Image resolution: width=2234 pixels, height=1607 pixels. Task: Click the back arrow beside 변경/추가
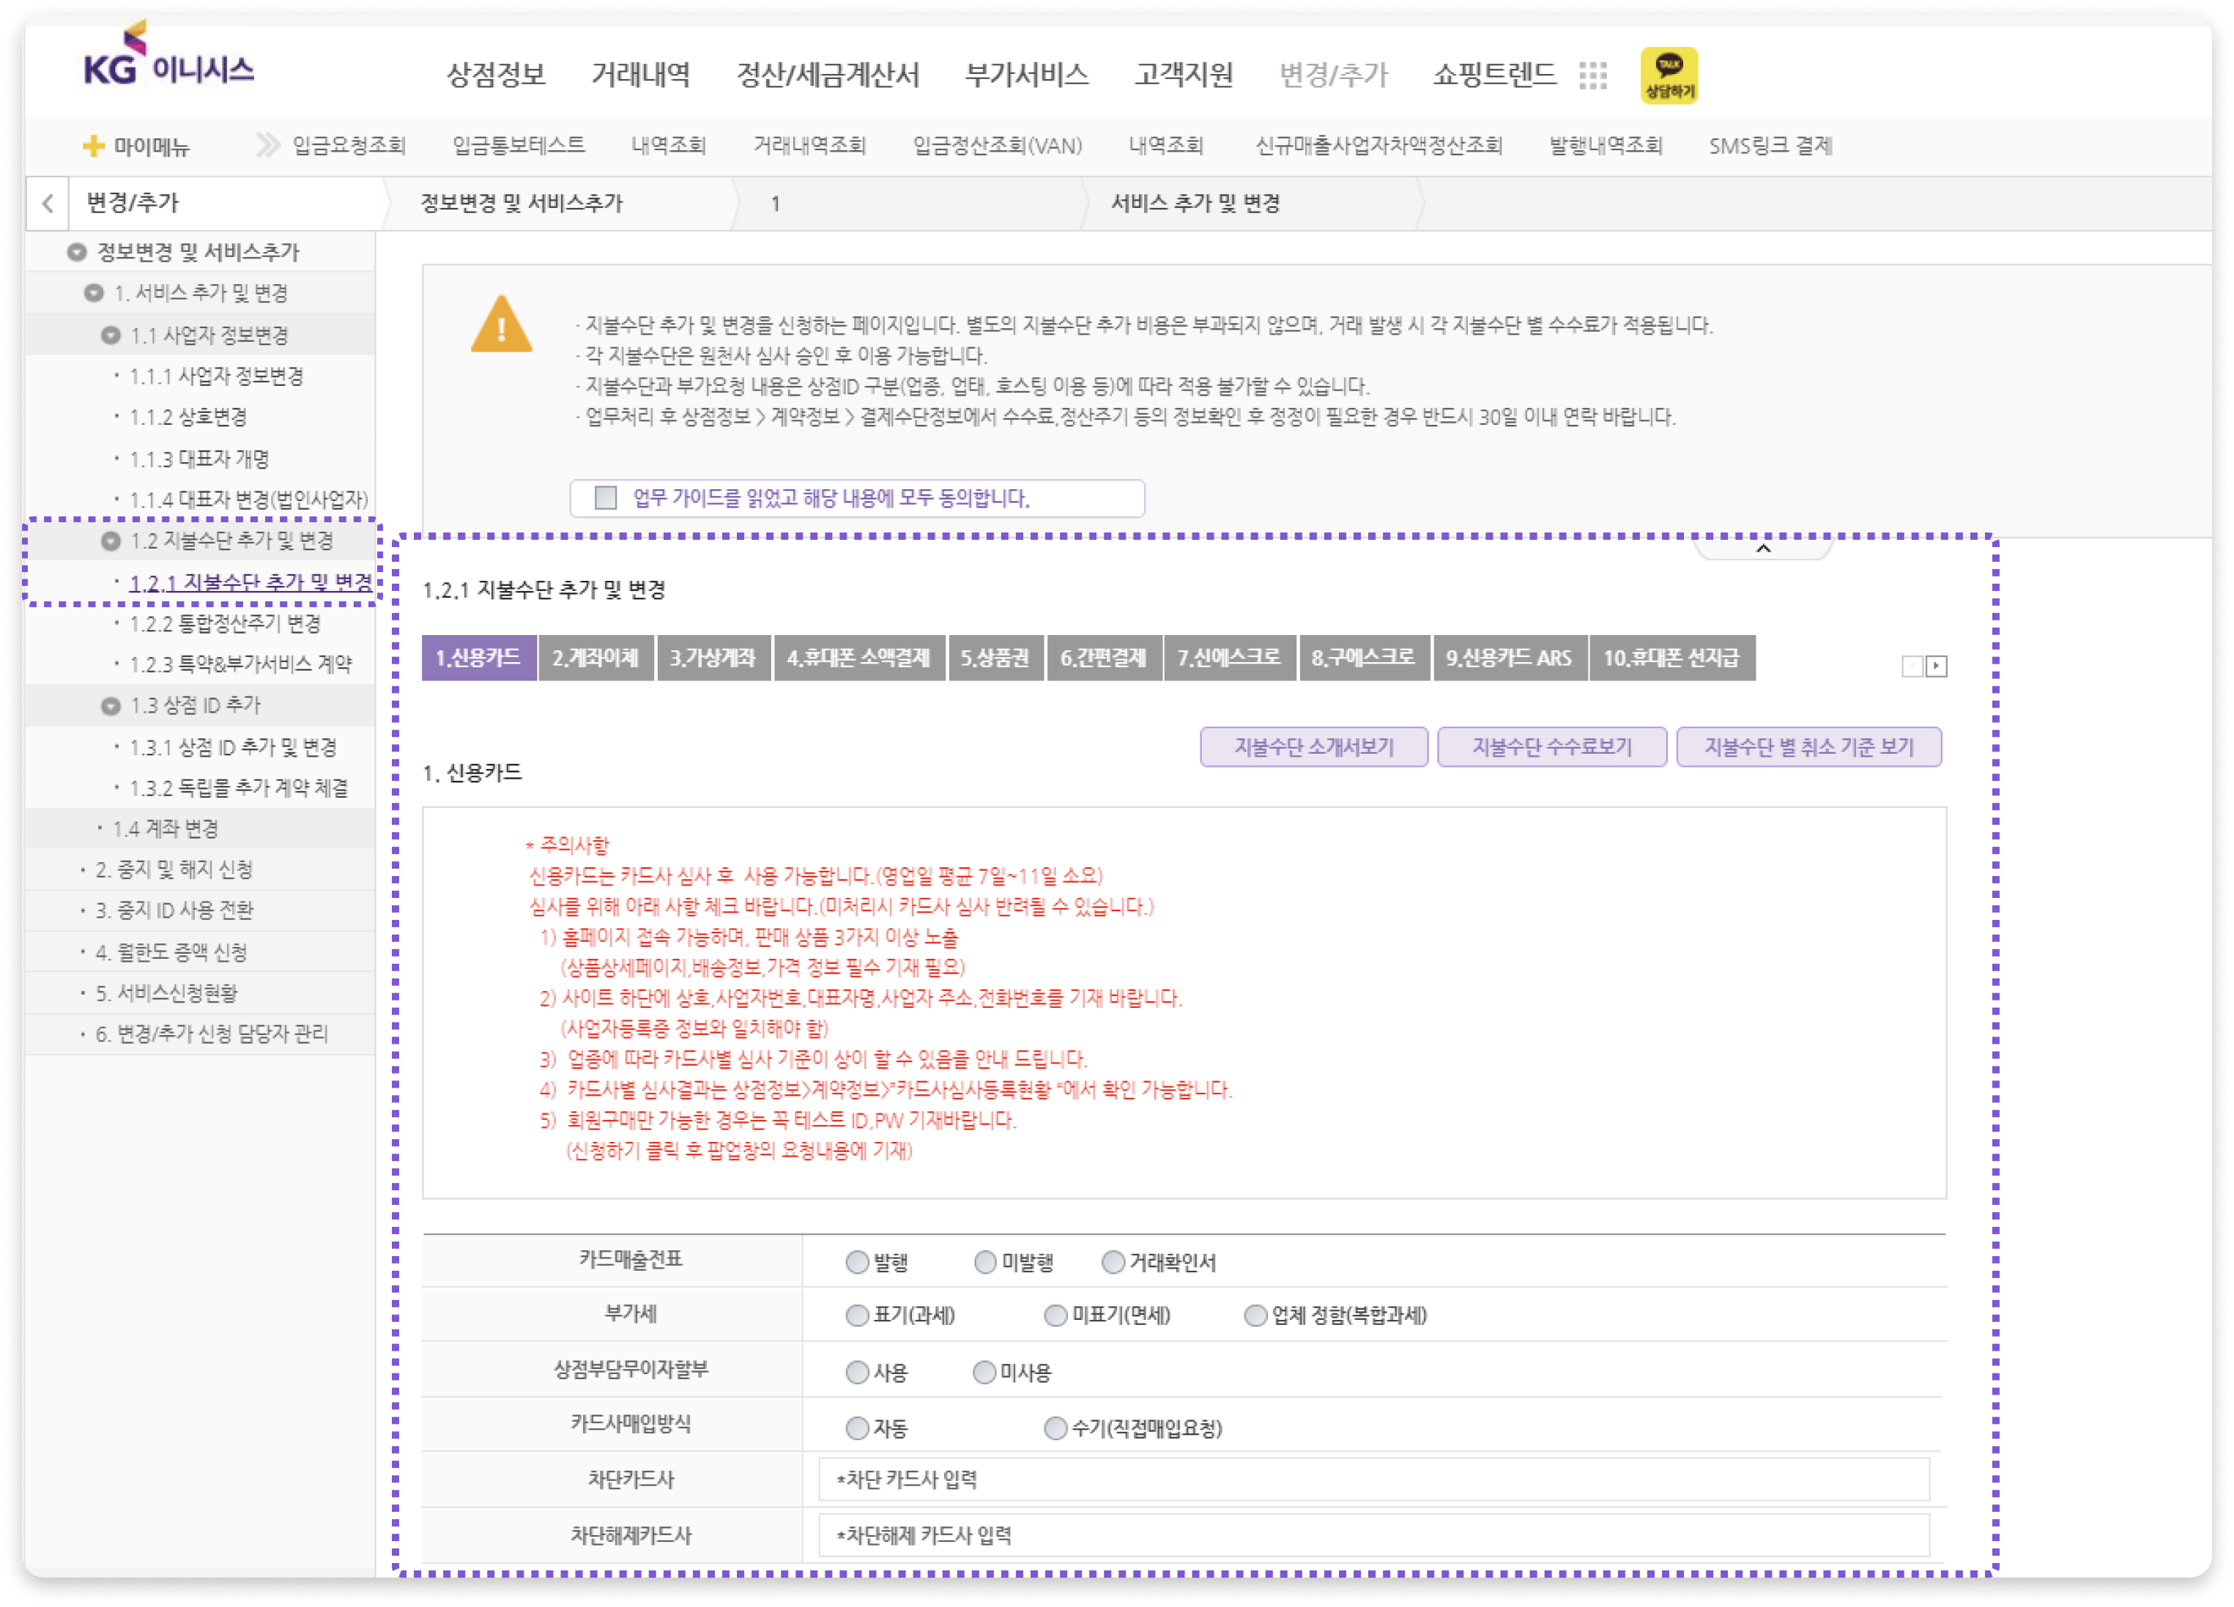[48, 203]
